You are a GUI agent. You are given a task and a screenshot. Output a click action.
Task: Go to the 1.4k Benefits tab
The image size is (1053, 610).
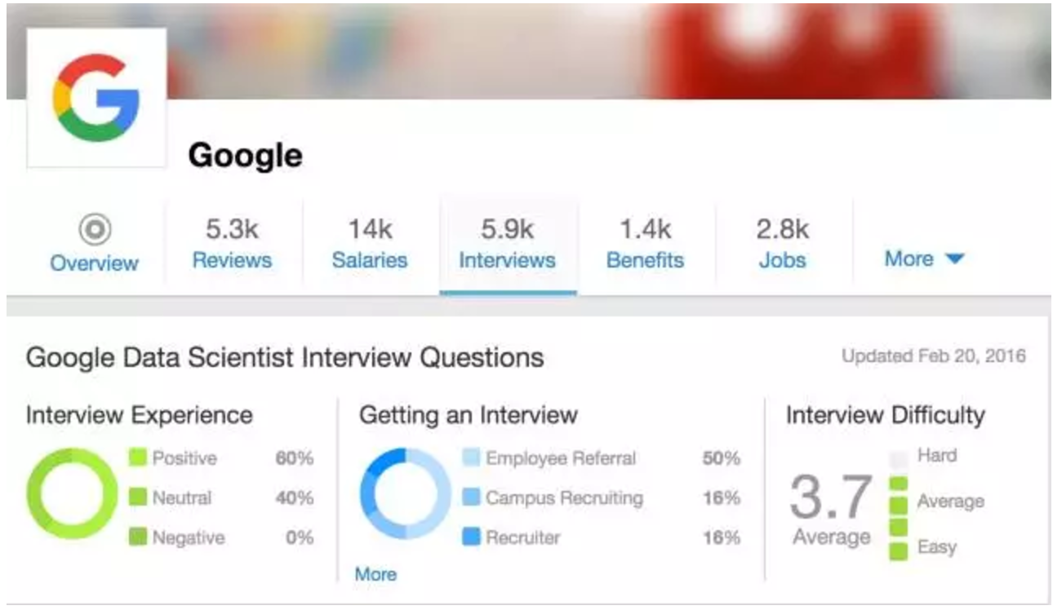[x=645, y=244]
